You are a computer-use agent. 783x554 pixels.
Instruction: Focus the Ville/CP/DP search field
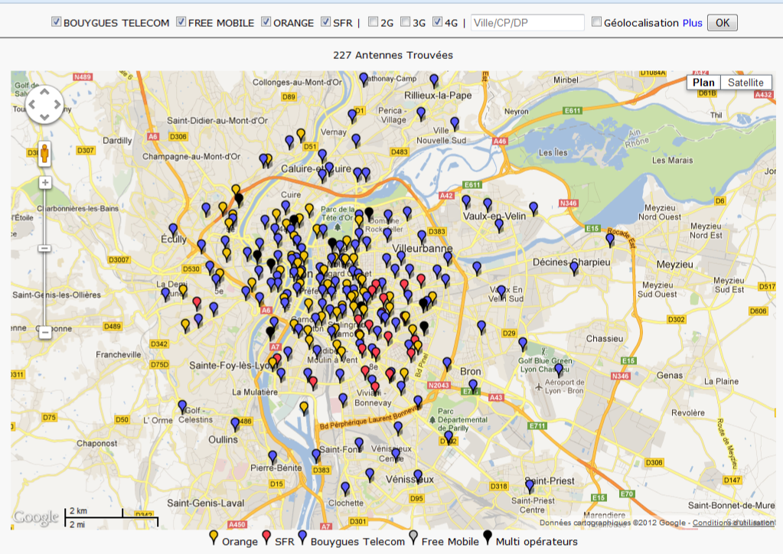click(x=527, y=22)
